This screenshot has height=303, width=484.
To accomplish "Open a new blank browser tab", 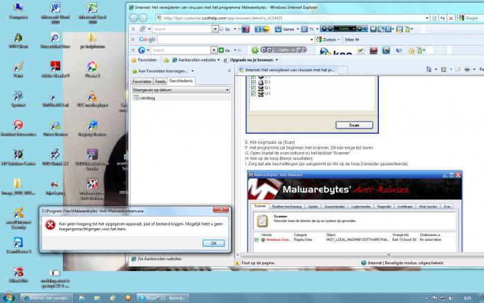I will [x=343, y=70].
